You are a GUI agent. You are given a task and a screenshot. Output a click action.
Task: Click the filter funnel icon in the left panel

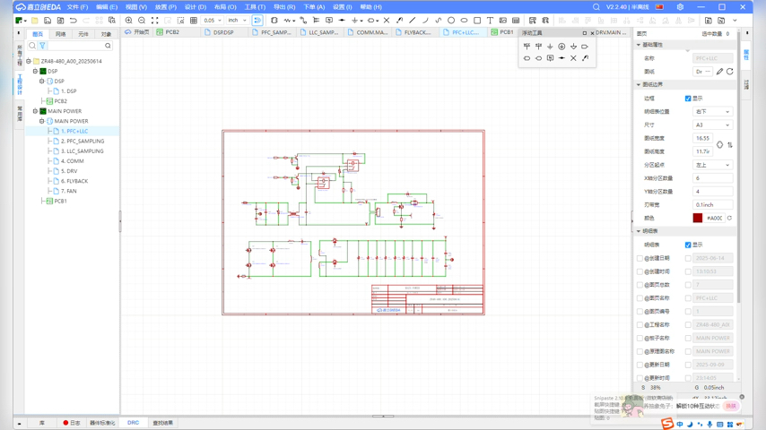pos(42,46)
